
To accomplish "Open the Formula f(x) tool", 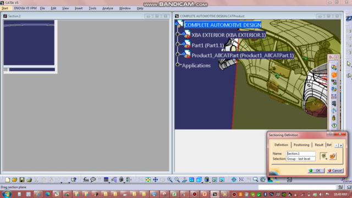I will (86, 180).
